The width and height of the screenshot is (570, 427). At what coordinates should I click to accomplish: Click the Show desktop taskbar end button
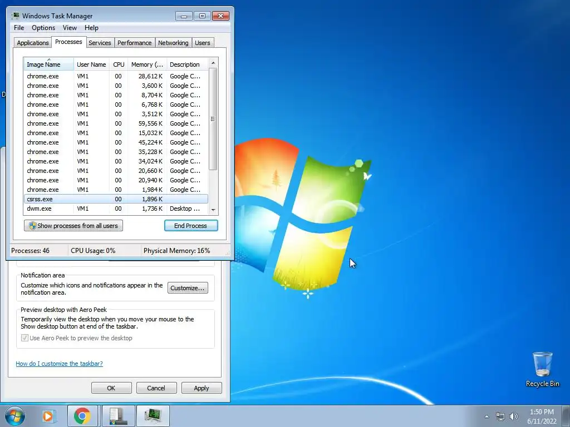(x=566, y=416)
